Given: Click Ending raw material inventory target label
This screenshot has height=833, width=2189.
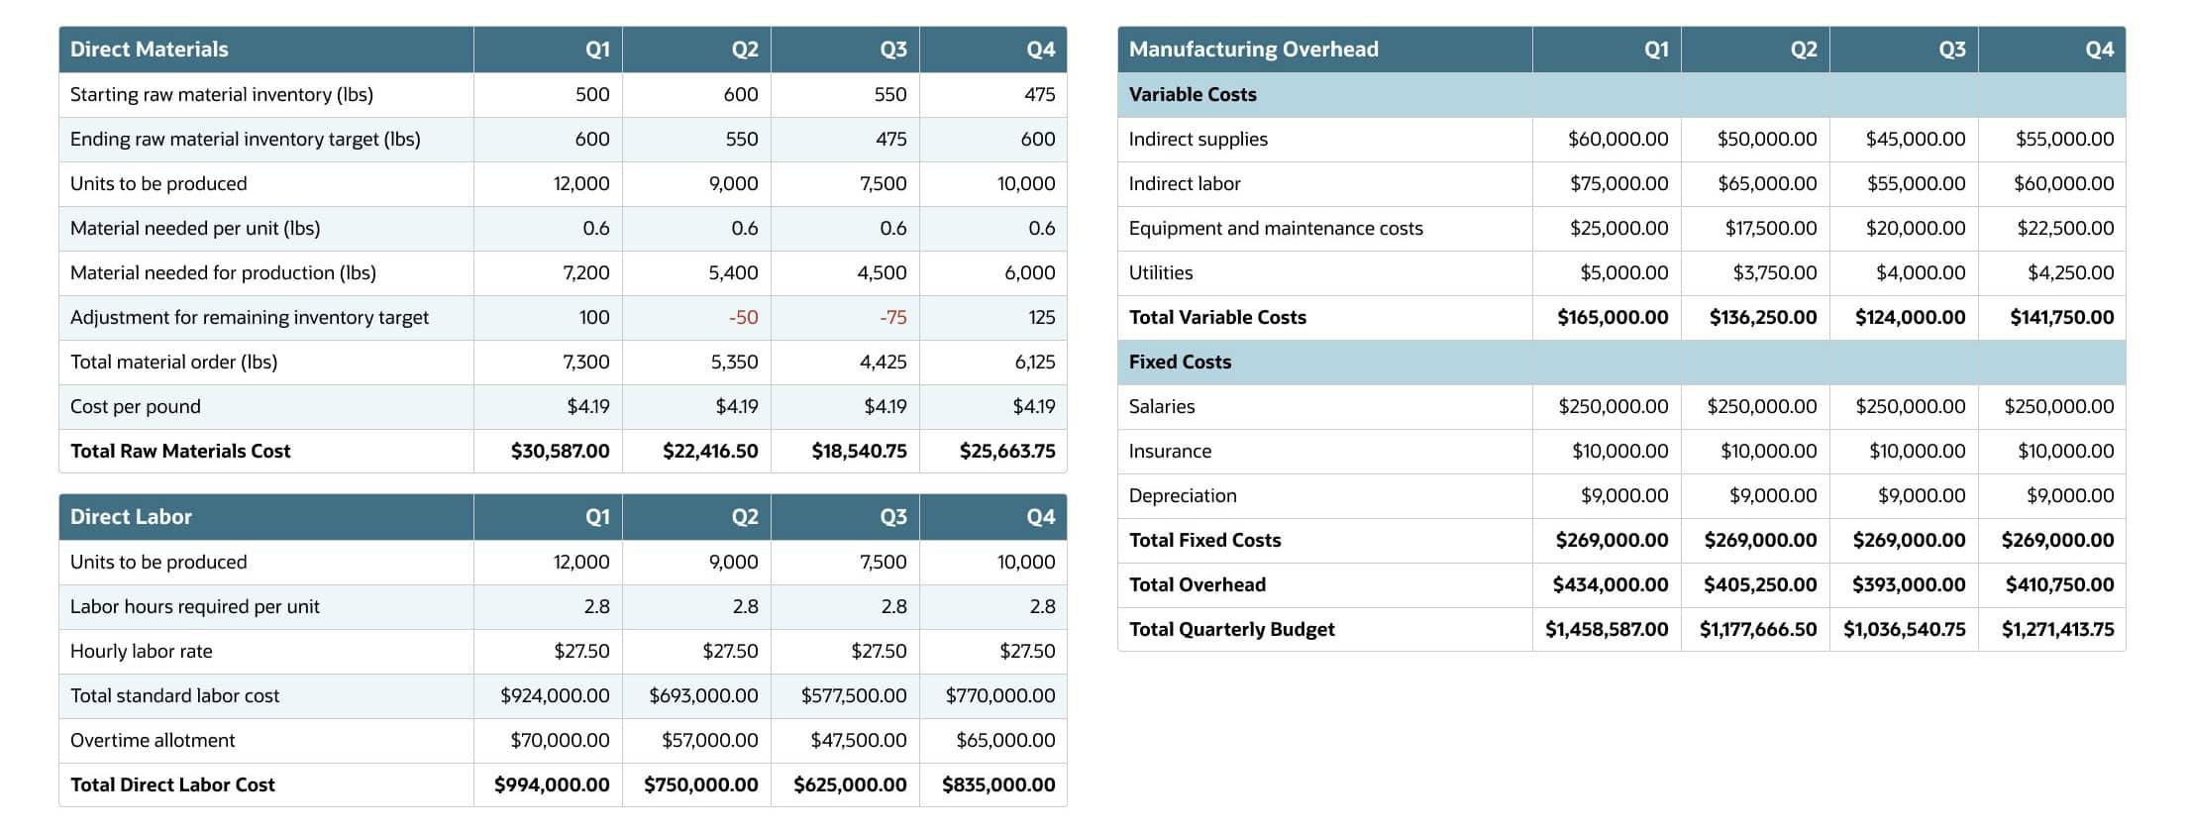Looking at the screenshot, I should (x=246, y=140).
